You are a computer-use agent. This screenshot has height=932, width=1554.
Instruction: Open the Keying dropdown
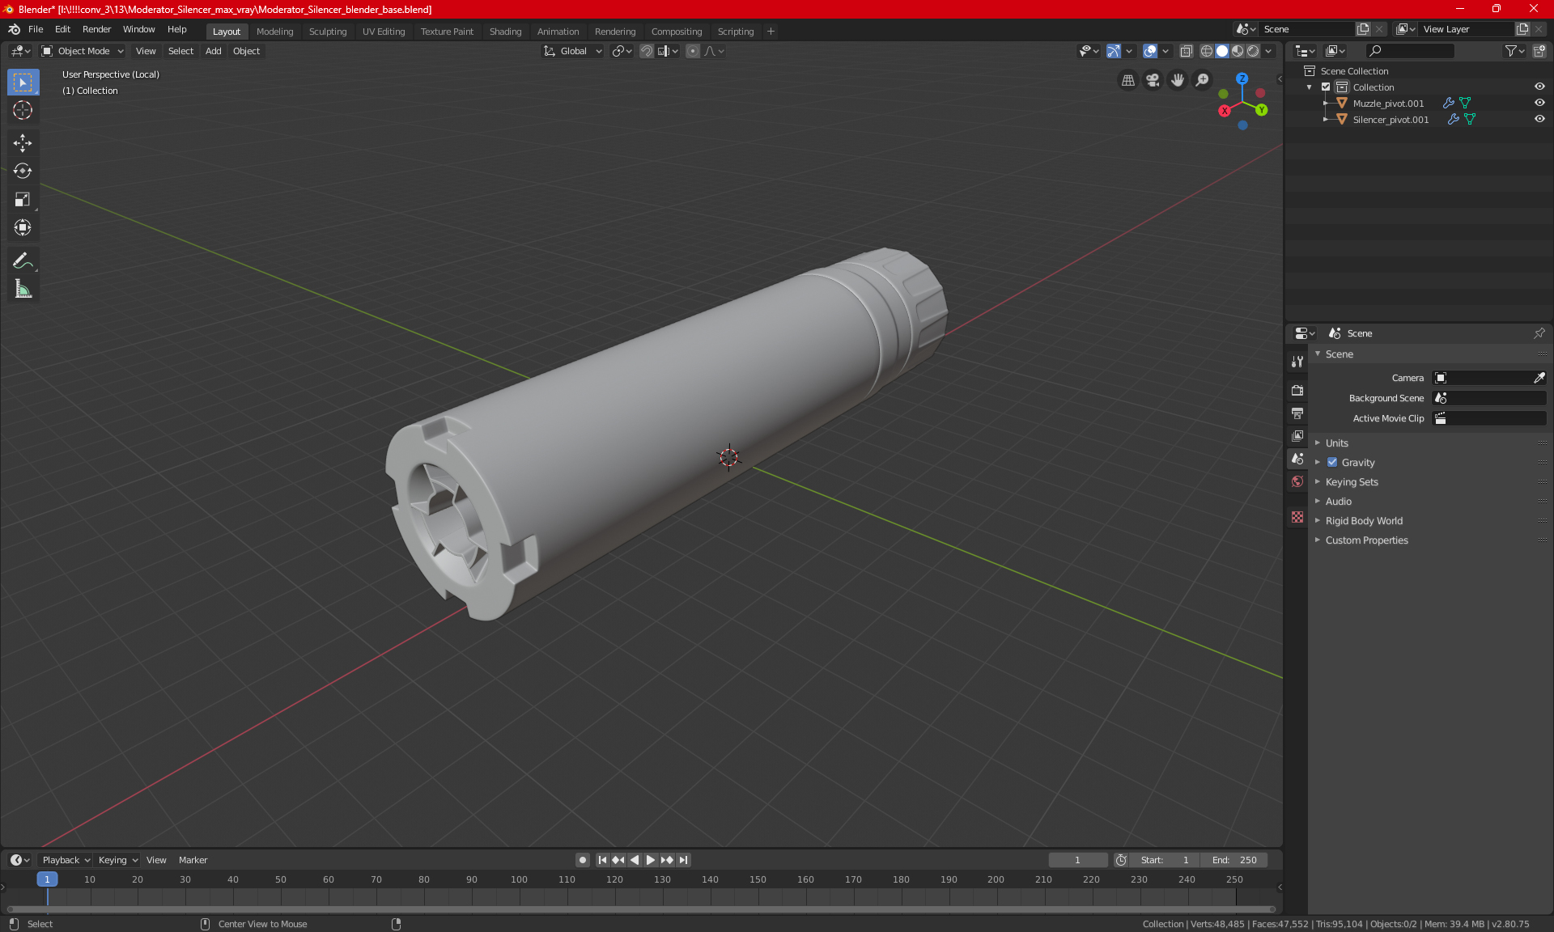pos(117,860)
